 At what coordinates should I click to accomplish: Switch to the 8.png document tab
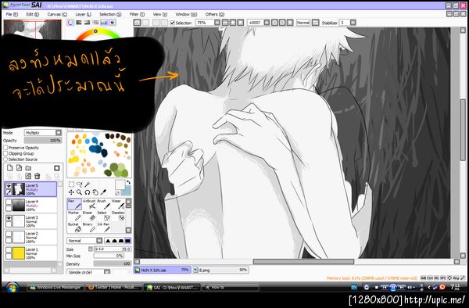[220, 270]
